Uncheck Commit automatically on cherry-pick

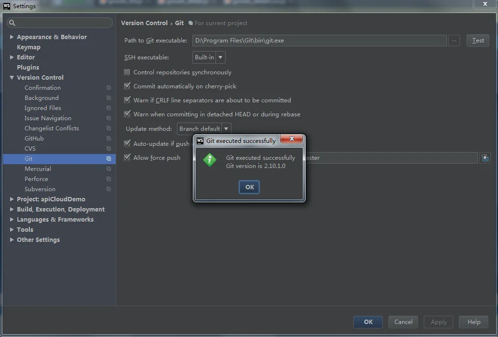click(127, 86)
